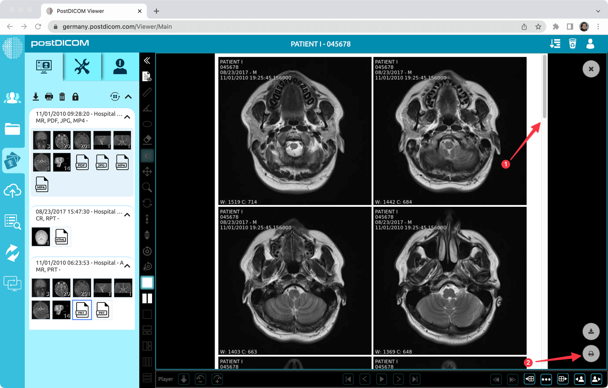Select the ellipse annotation tool
Screen dimensions: 608x388
(147, 124)
